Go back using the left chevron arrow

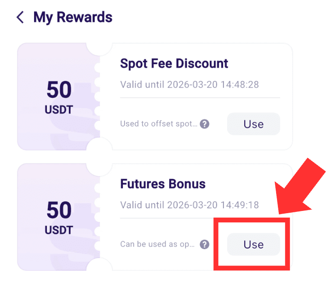coord(20,17)
